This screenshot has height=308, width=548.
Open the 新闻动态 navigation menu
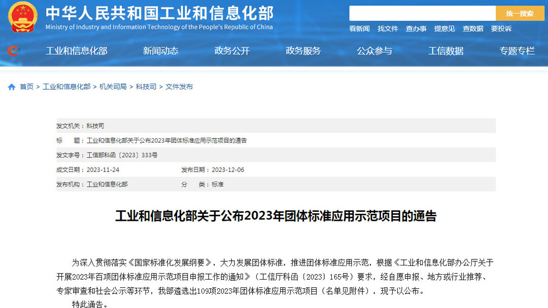click(x=160, y=51)
